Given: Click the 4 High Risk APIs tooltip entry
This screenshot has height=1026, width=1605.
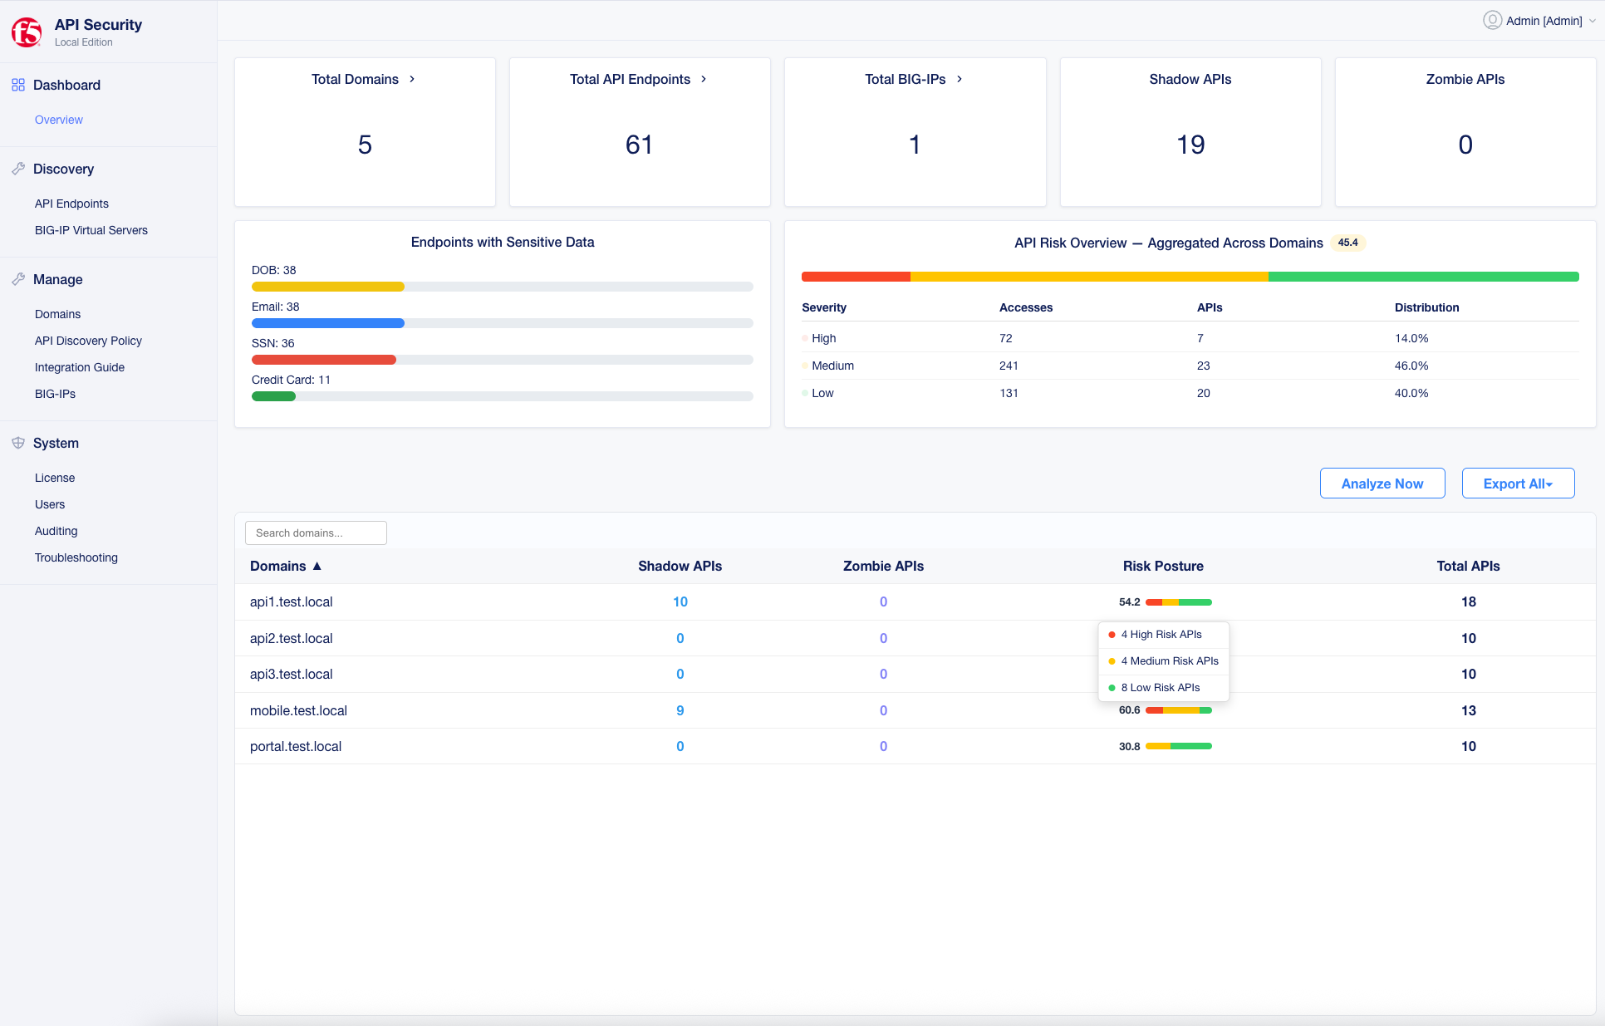Looking at the screenshot, I should click(x=1163, y=635).
